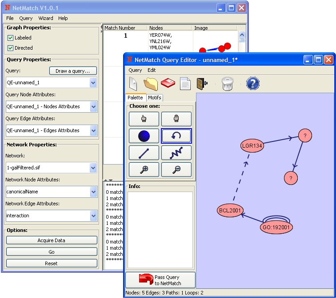This screenshot has width=336, height=298.
Task: Expand the Network Edge Attributes interaction dropdown
Action: pos(93,216)
